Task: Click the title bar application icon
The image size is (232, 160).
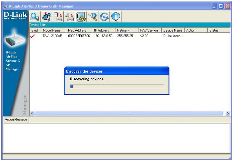Action: tap(6, 6)
